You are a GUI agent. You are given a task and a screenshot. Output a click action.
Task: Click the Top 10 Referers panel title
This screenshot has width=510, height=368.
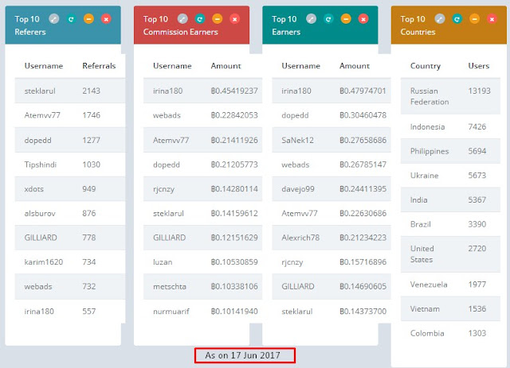coord(30,25)
